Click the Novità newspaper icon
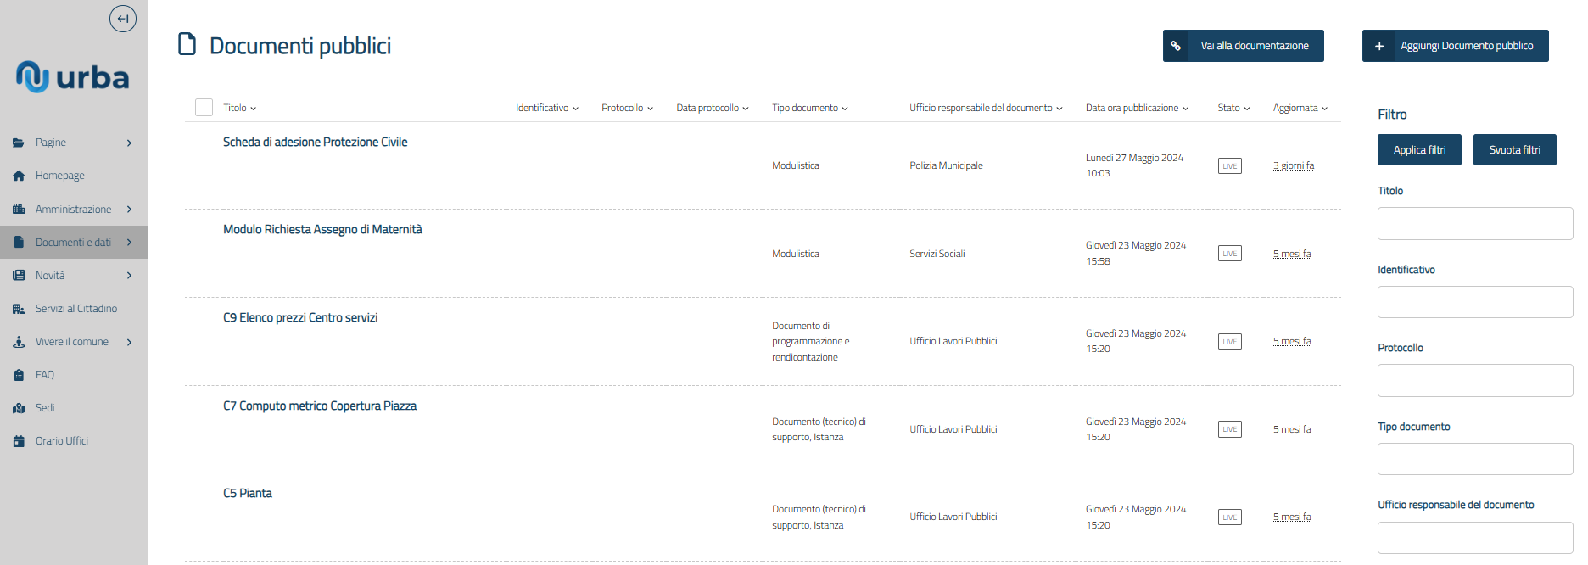 coord(19,276)
